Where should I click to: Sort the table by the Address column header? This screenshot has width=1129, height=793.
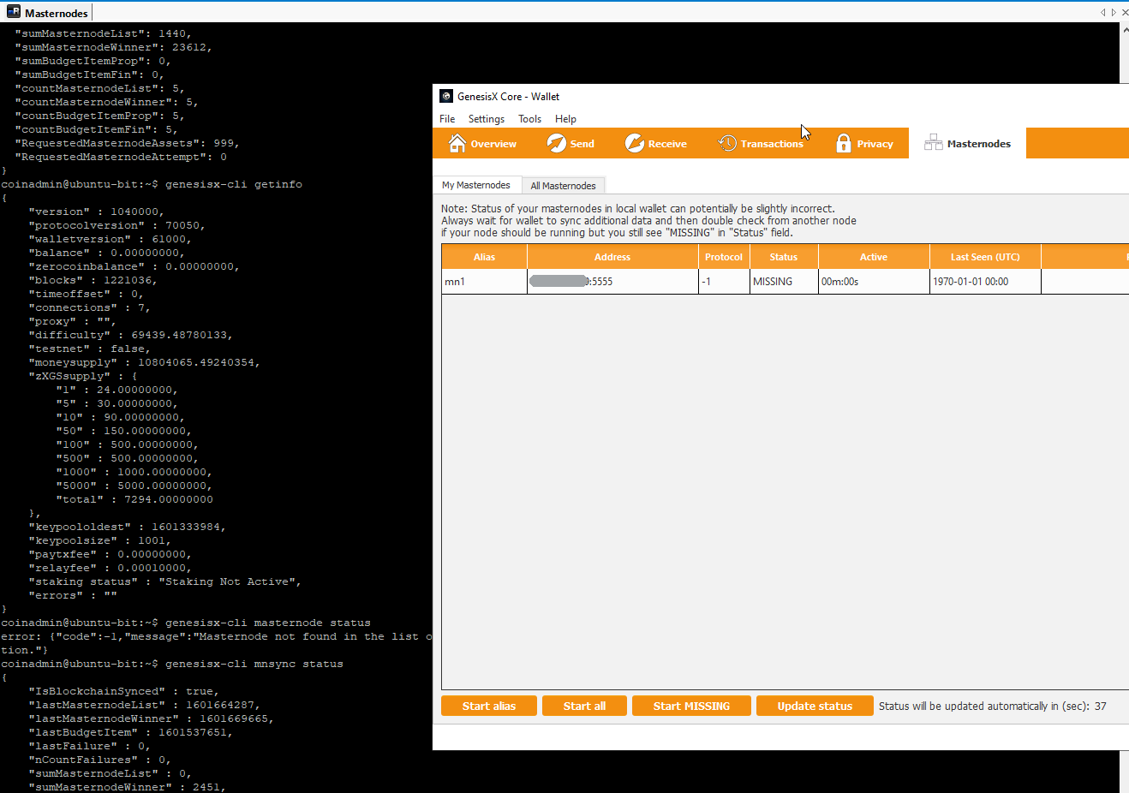pos(612,257)
